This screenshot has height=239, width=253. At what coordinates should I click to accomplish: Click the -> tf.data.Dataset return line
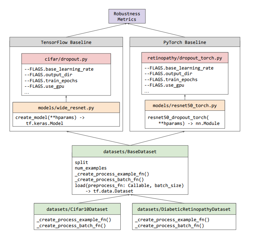[109, 191]
